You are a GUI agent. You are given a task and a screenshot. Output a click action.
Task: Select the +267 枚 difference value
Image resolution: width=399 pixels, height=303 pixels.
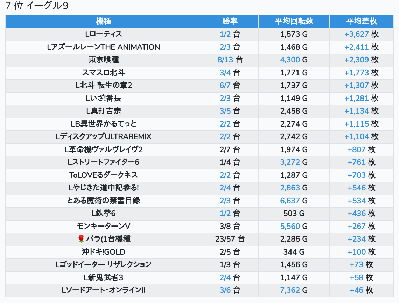click(361, 227)
